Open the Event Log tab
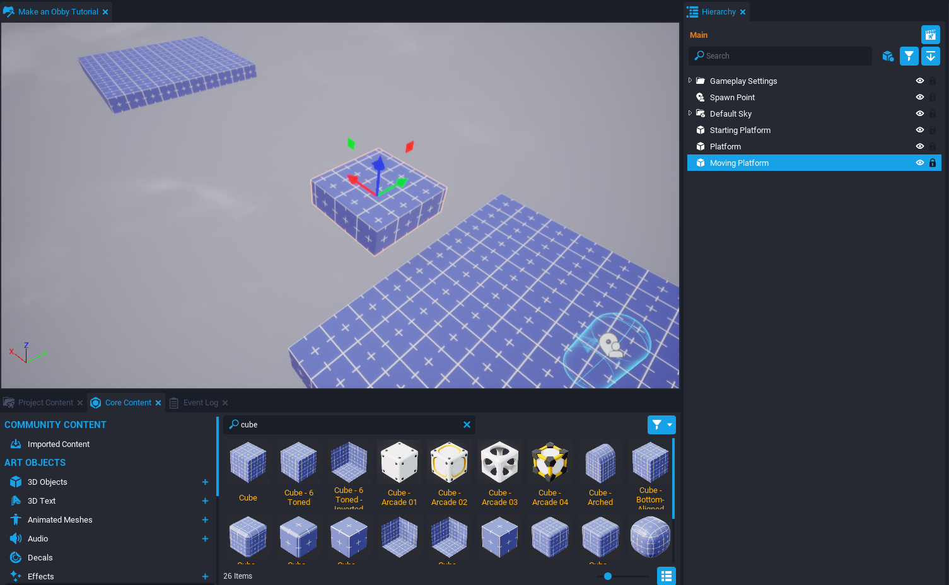The image size is (949, 585). [201, 402]
